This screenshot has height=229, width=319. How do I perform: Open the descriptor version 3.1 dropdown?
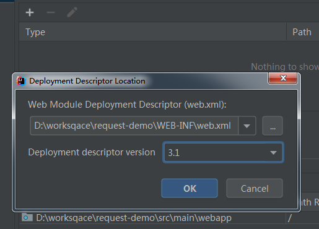tap(223, 152)
